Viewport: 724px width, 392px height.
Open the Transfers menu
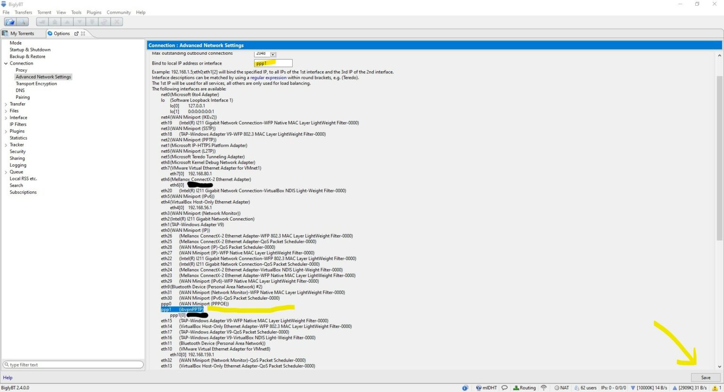coord(23,12)
